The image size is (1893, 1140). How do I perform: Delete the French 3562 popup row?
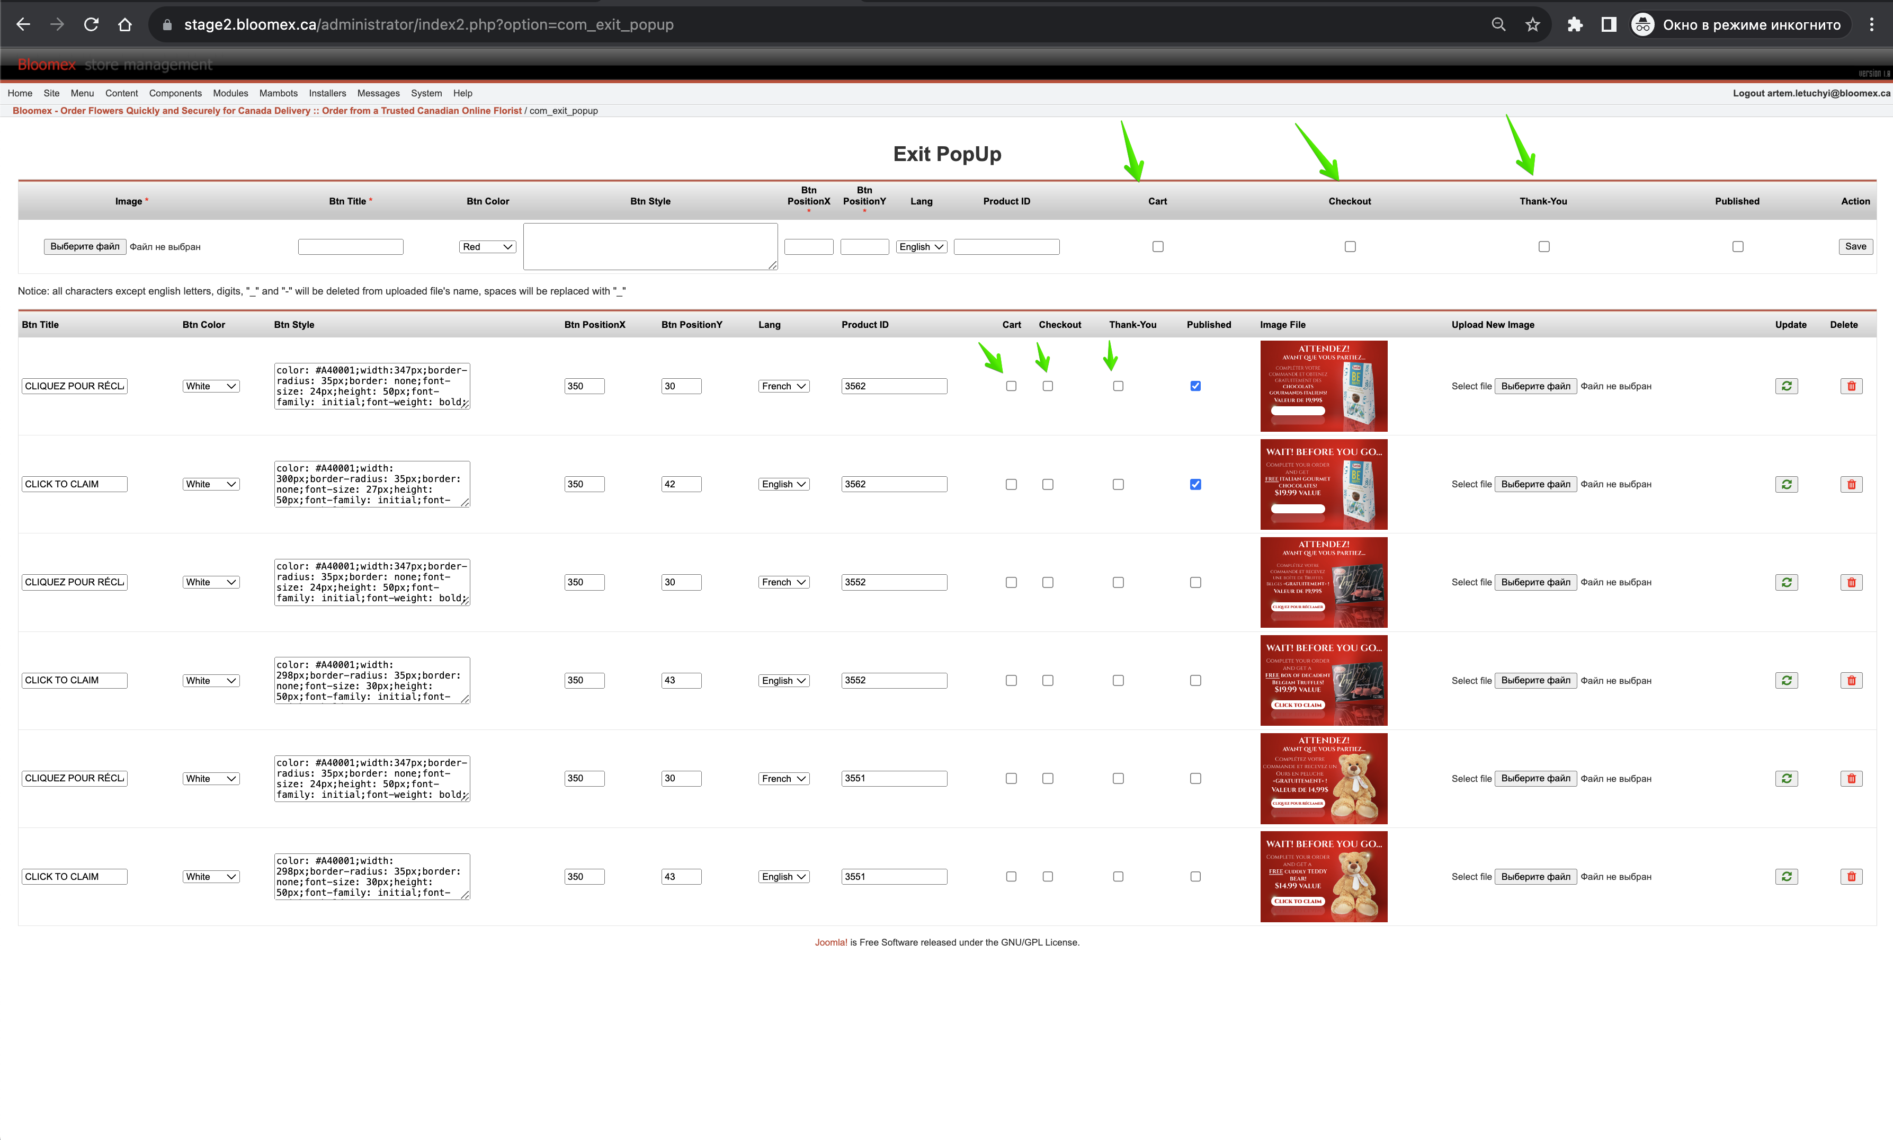point(1851,386)
